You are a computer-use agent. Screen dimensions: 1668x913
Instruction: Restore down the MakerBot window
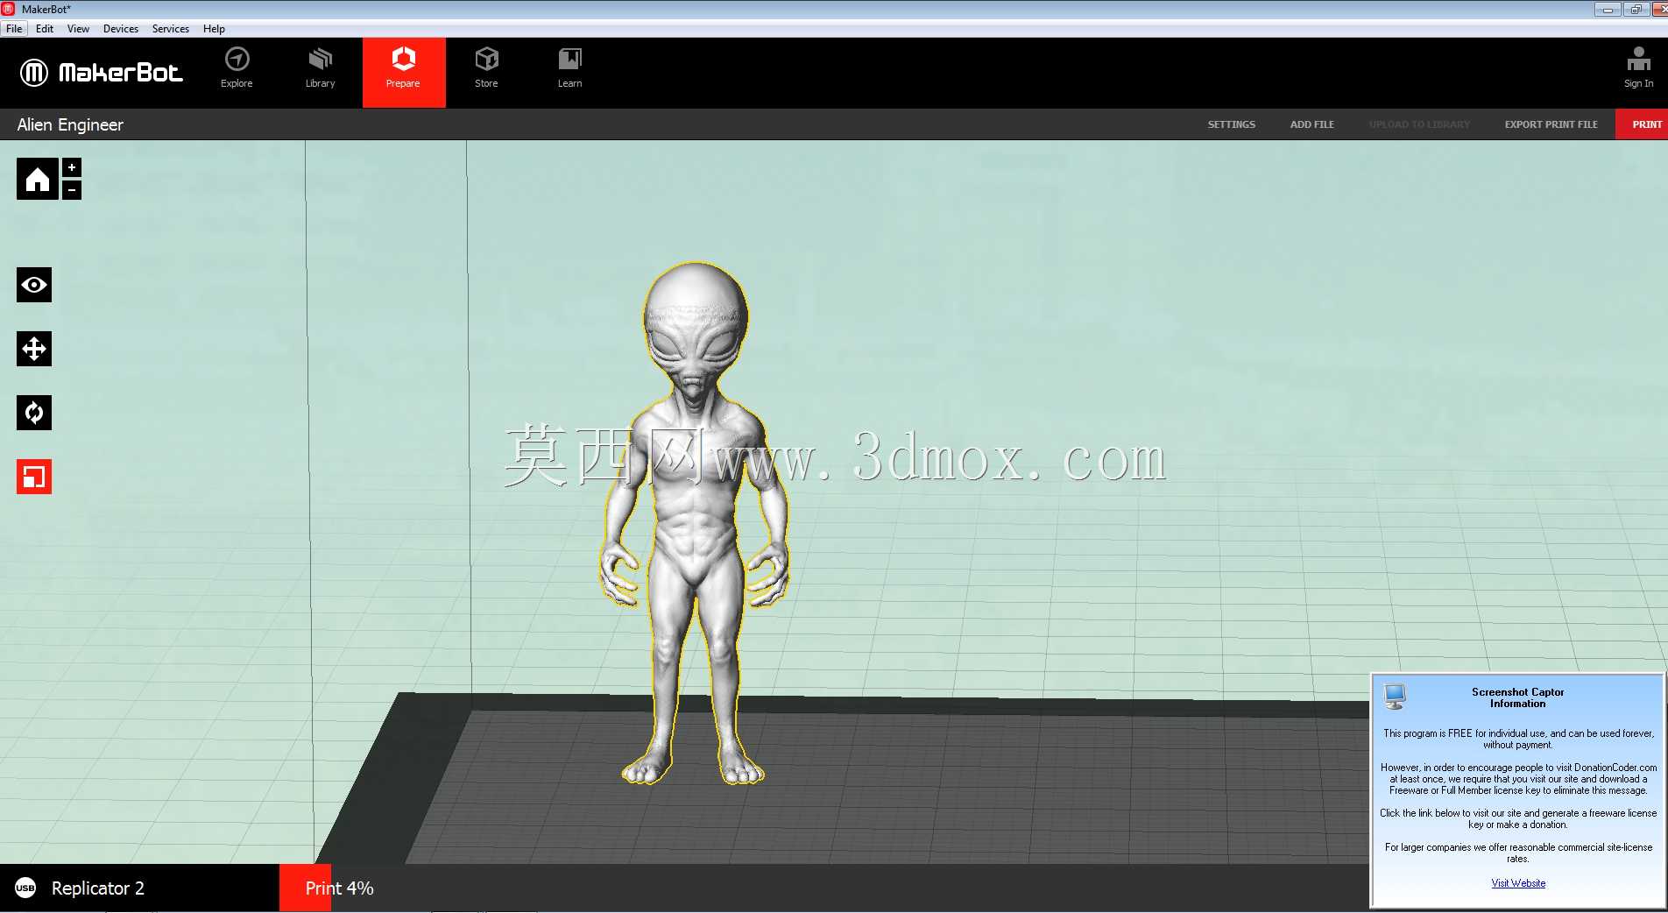tap(1636, 10)
